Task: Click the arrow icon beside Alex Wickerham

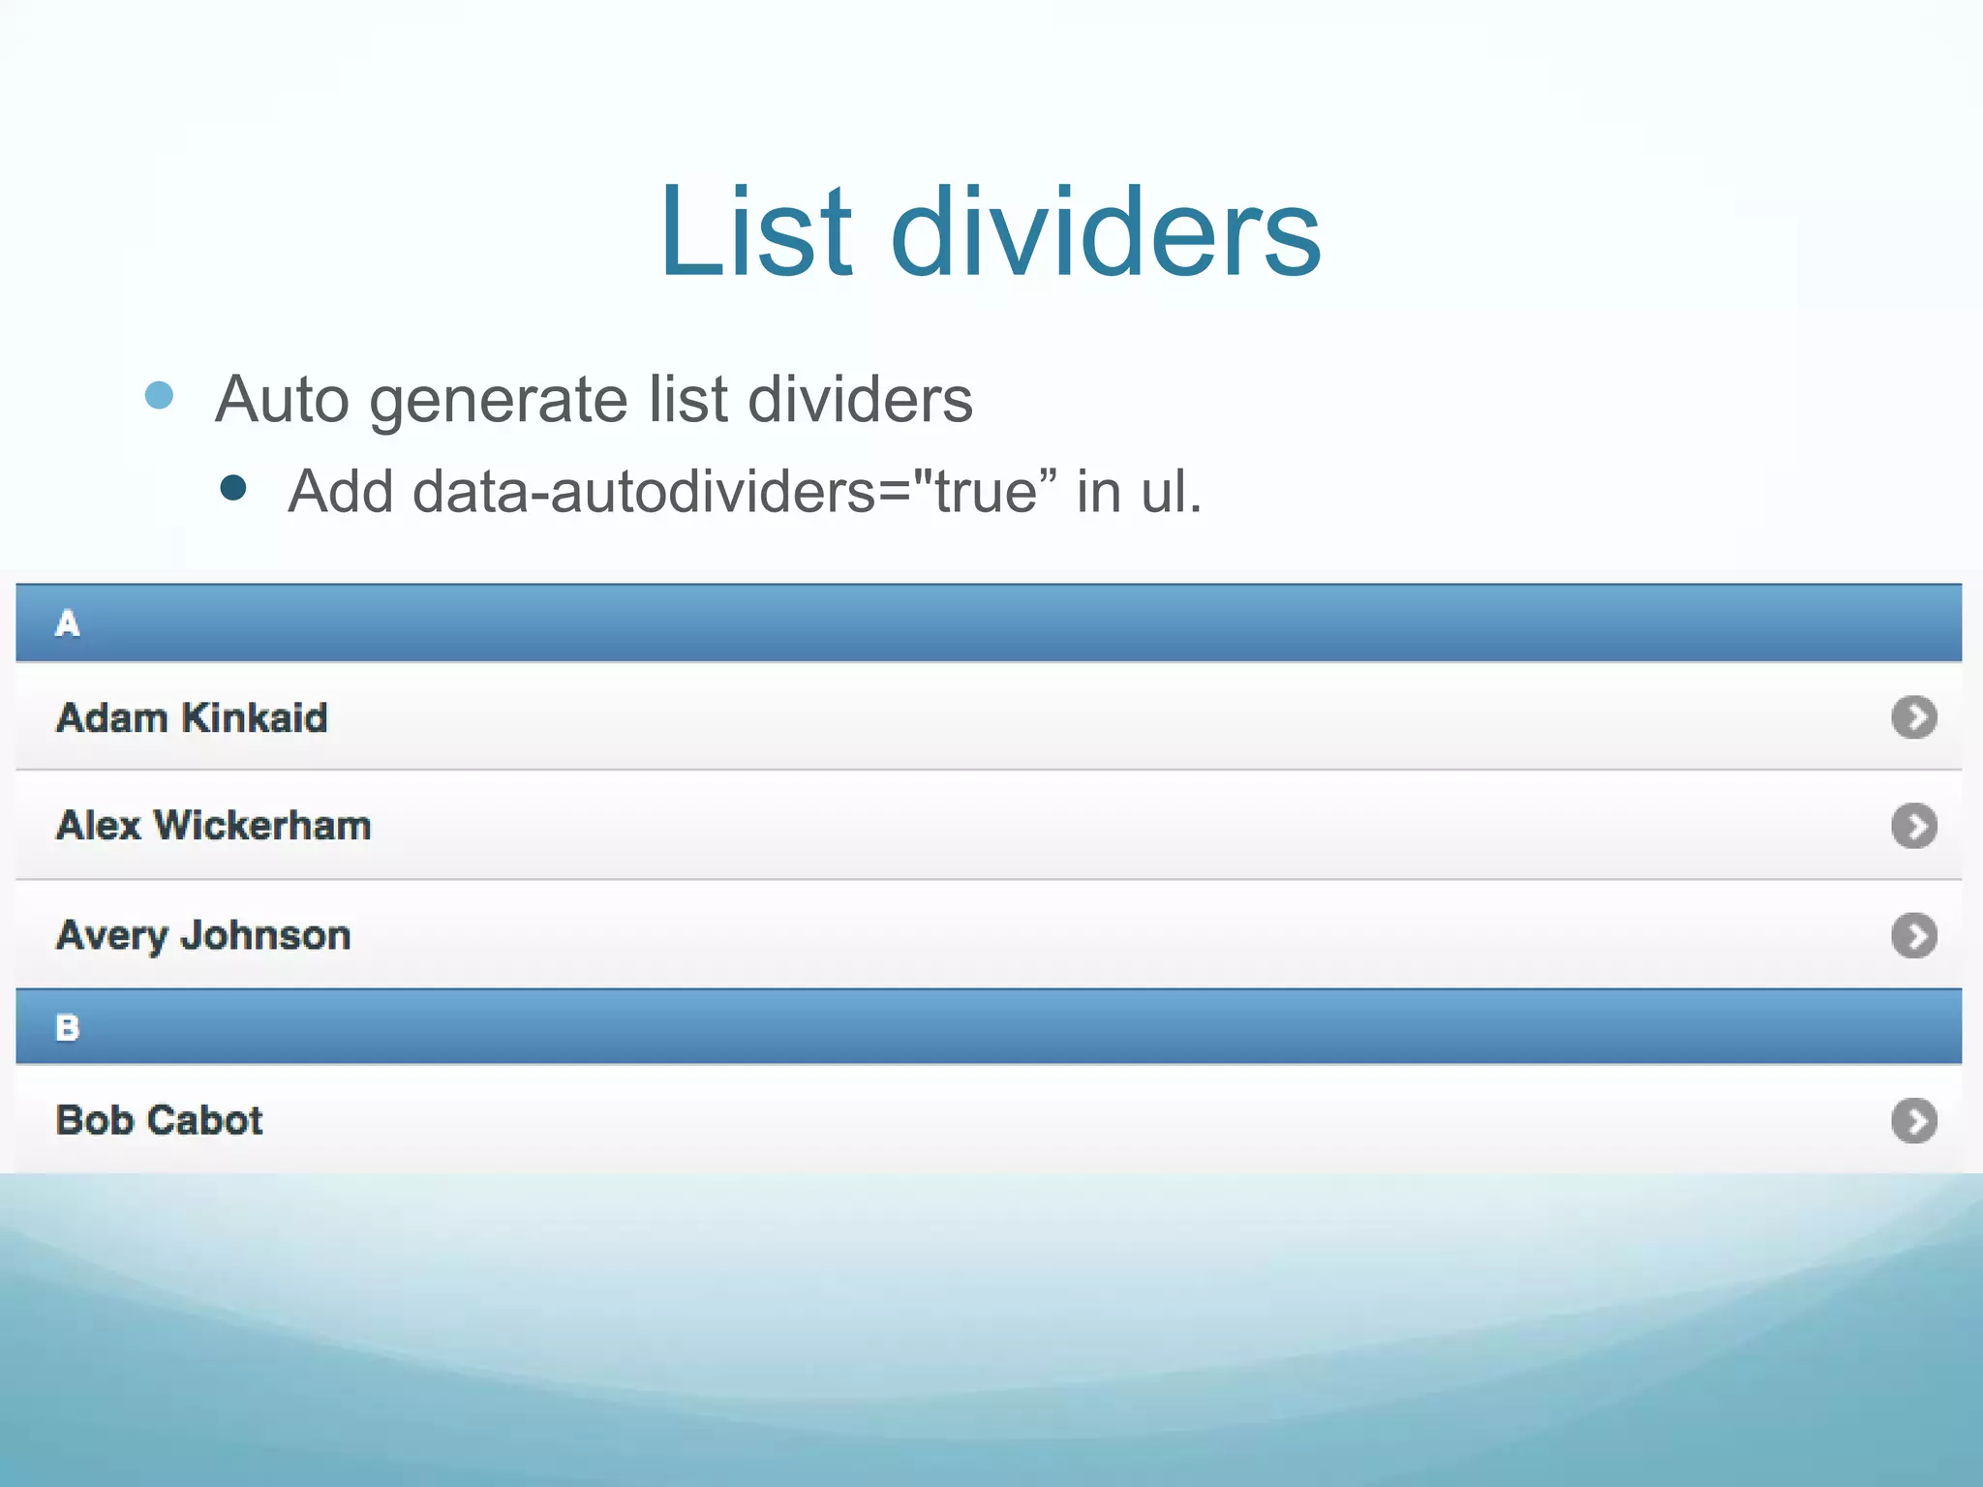Action: (1913, 826)
